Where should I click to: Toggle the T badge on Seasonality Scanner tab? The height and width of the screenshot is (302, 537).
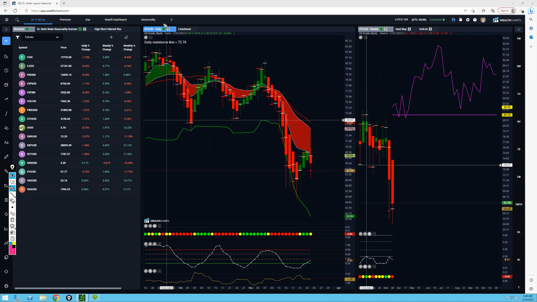(85, 29)
